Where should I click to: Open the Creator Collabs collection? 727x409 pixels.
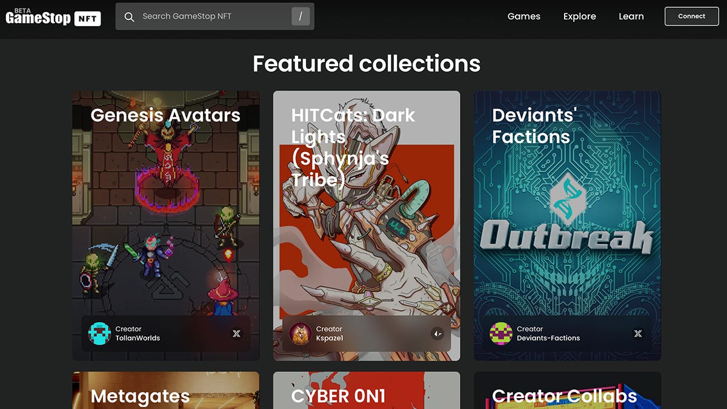tap(567, 391)
